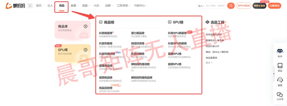Open 抖音热搜词榜
This screenshot has height=106, width=287.
(x=107, y=54)
